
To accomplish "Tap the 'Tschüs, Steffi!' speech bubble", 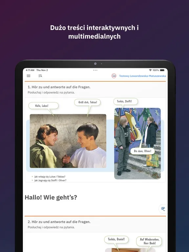I will [126, 101].
